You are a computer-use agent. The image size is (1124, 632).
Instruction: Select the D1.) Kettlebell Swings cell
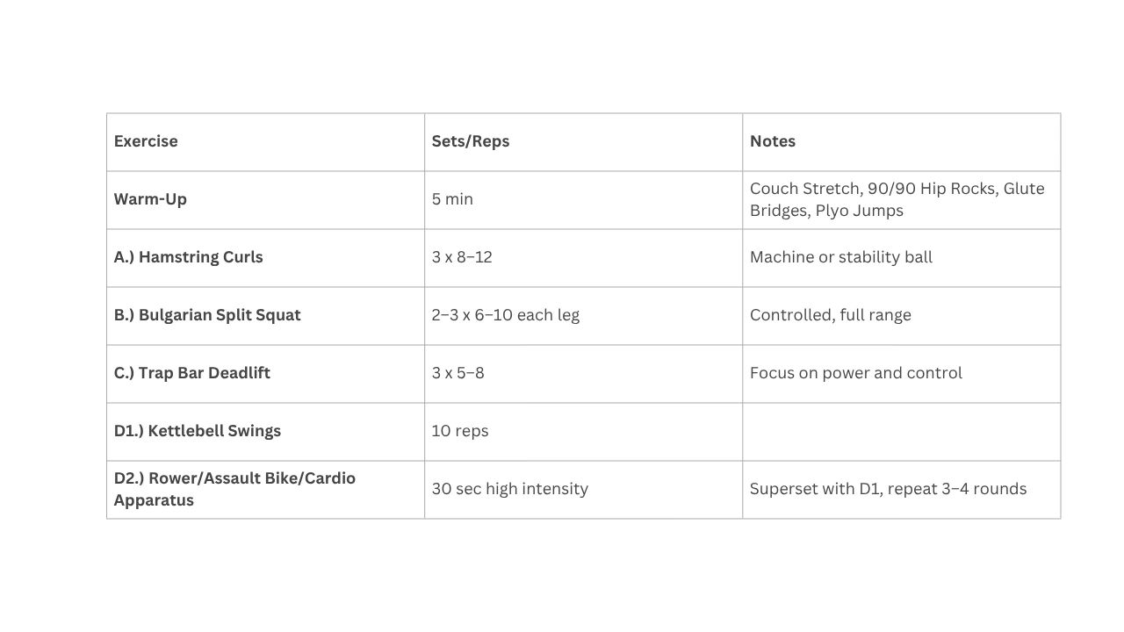(198, 431)
